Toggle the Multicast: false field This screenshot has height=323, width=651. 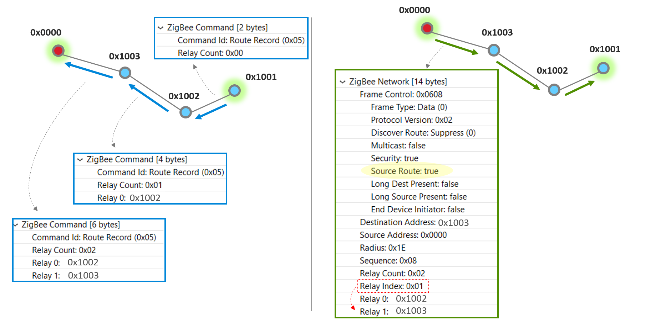point(398,145)
